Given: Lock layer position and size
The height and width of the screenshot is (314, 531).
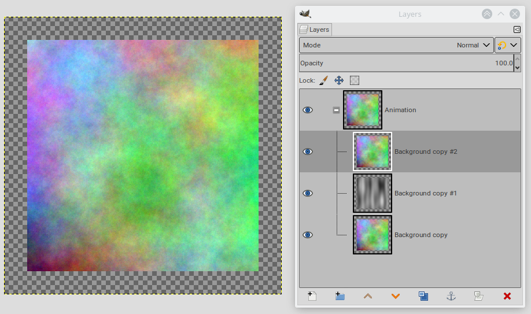Looking at the screenshot, I should pyautogui.click(x=339, y=80).
